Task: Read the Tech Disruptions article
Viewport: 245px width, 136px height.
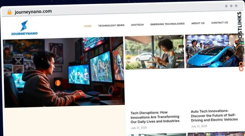Action: 155,117
